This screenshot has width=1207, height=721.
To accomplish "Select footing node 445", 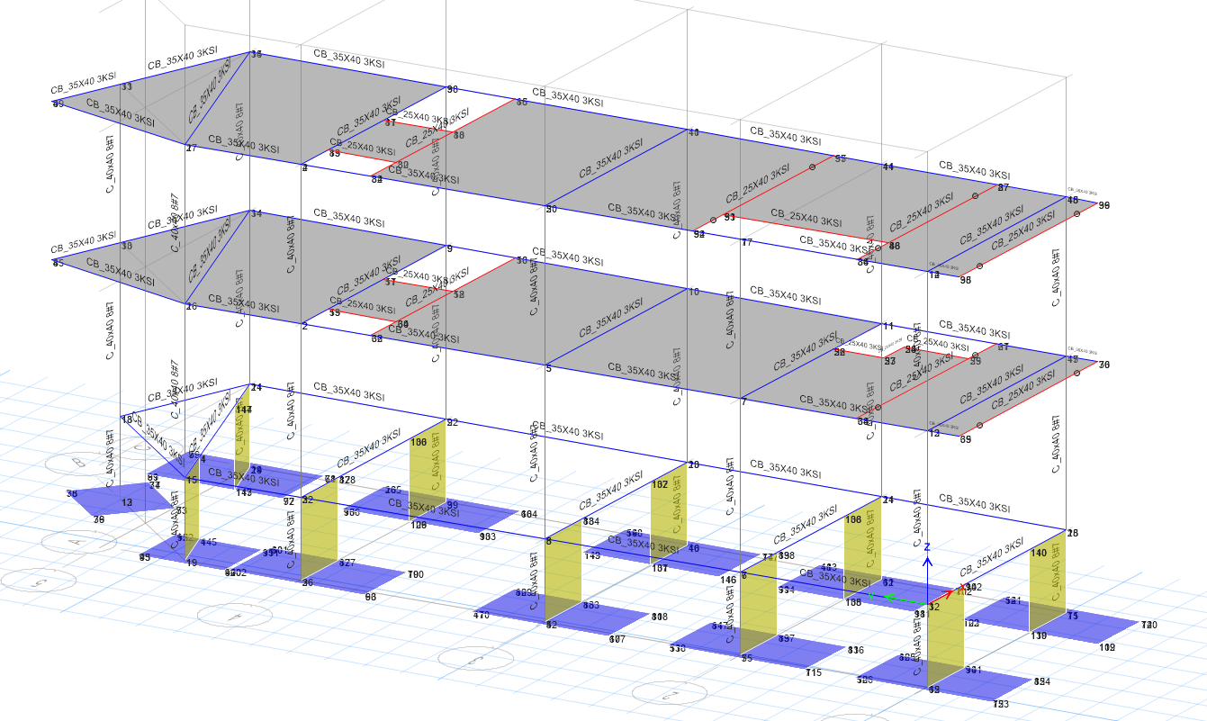I will (x=209, y=542).
